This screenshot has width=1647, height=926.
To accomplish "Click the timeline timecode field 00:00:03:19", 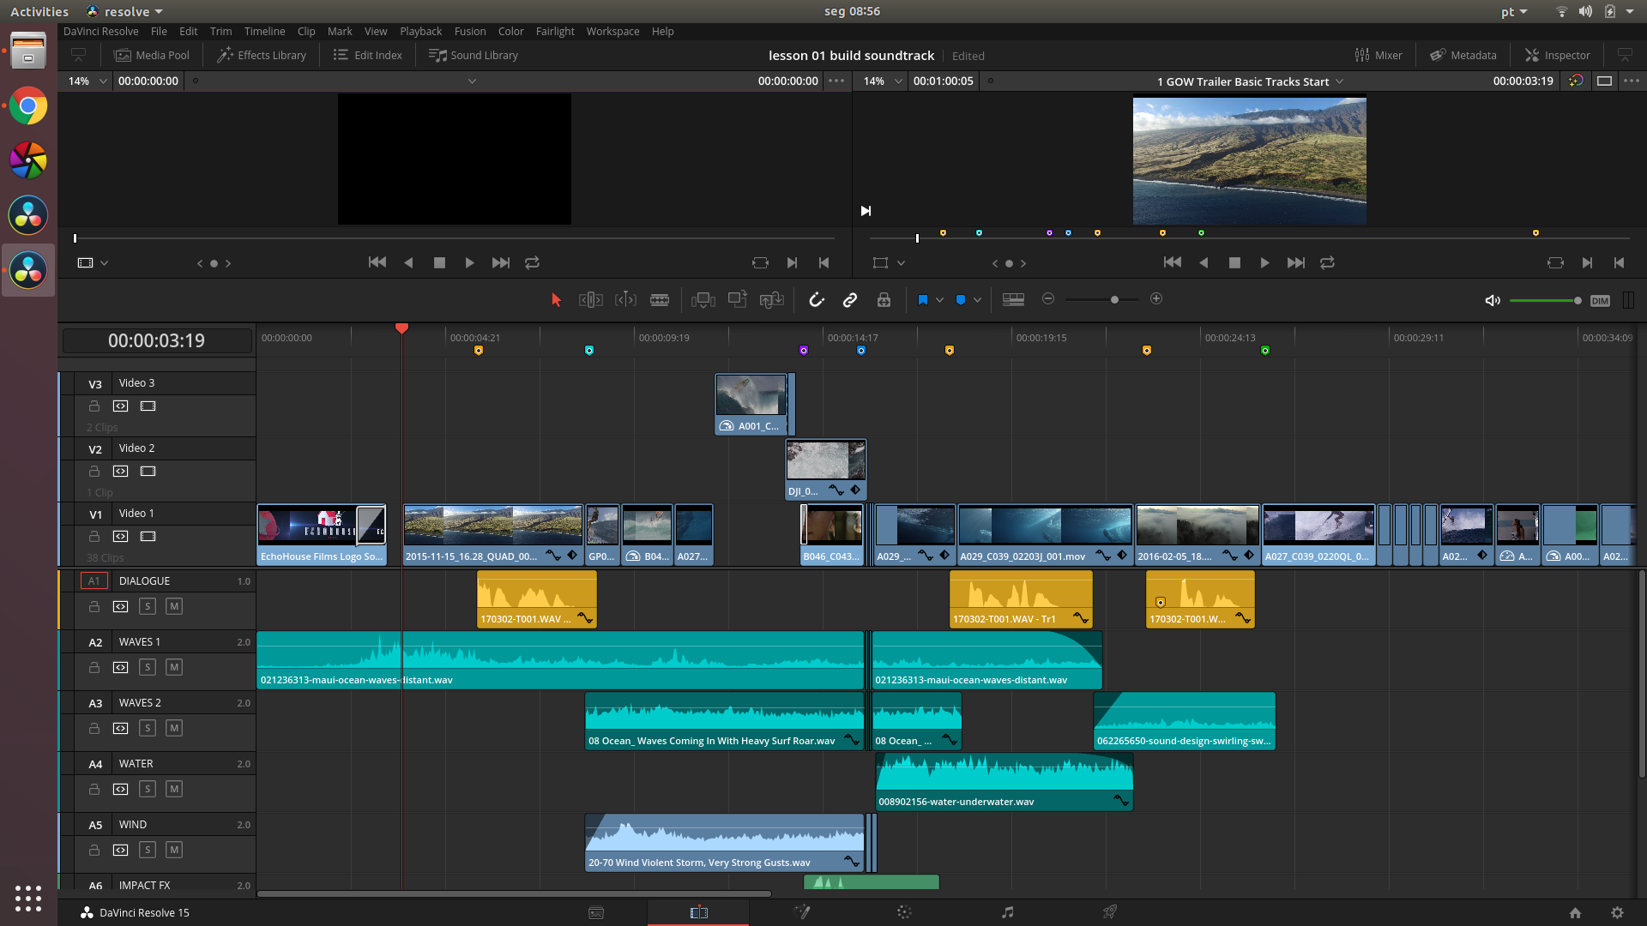I will [x=156, y=341].
